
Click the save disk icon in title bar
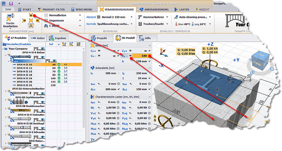point(11,3)
